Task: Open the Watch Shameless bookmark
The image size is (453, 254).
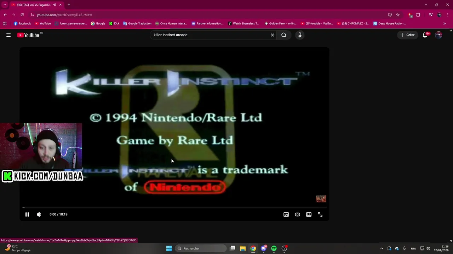Action: [243, 24]
